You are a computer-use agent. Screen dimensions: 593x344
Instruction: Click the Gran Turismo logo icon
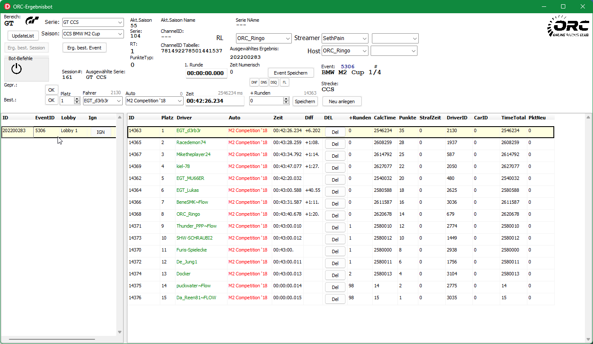pos(32,21)
